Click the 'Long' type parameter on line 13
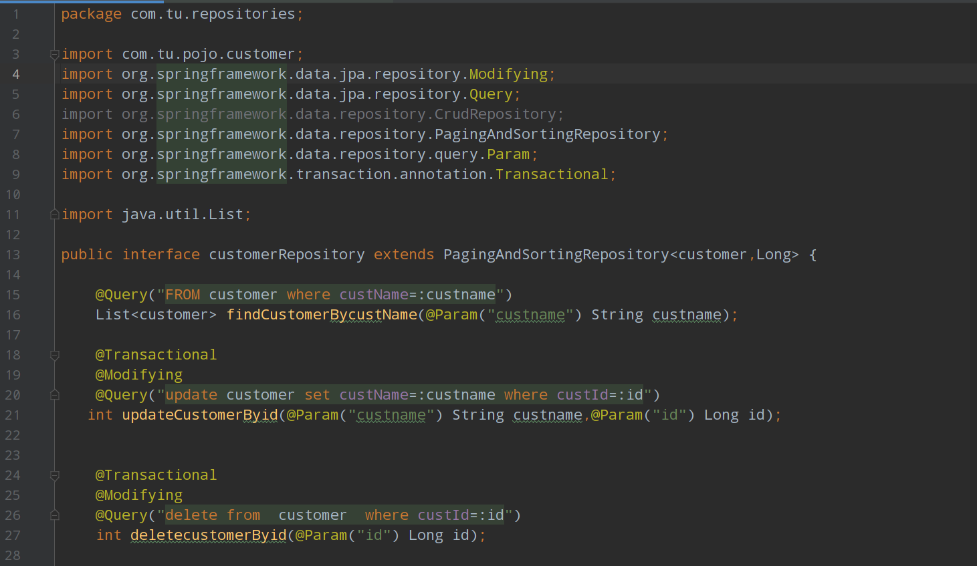The height and width of the screenshot is (566, 977). pos(774,255)
